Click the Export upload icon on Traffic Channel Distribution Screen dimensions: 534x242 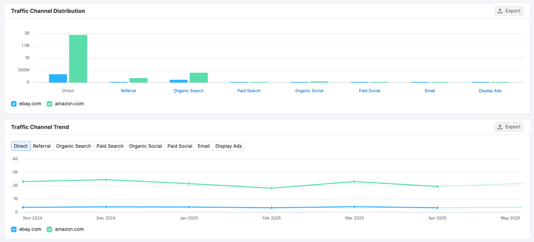(x=499, y=11)
